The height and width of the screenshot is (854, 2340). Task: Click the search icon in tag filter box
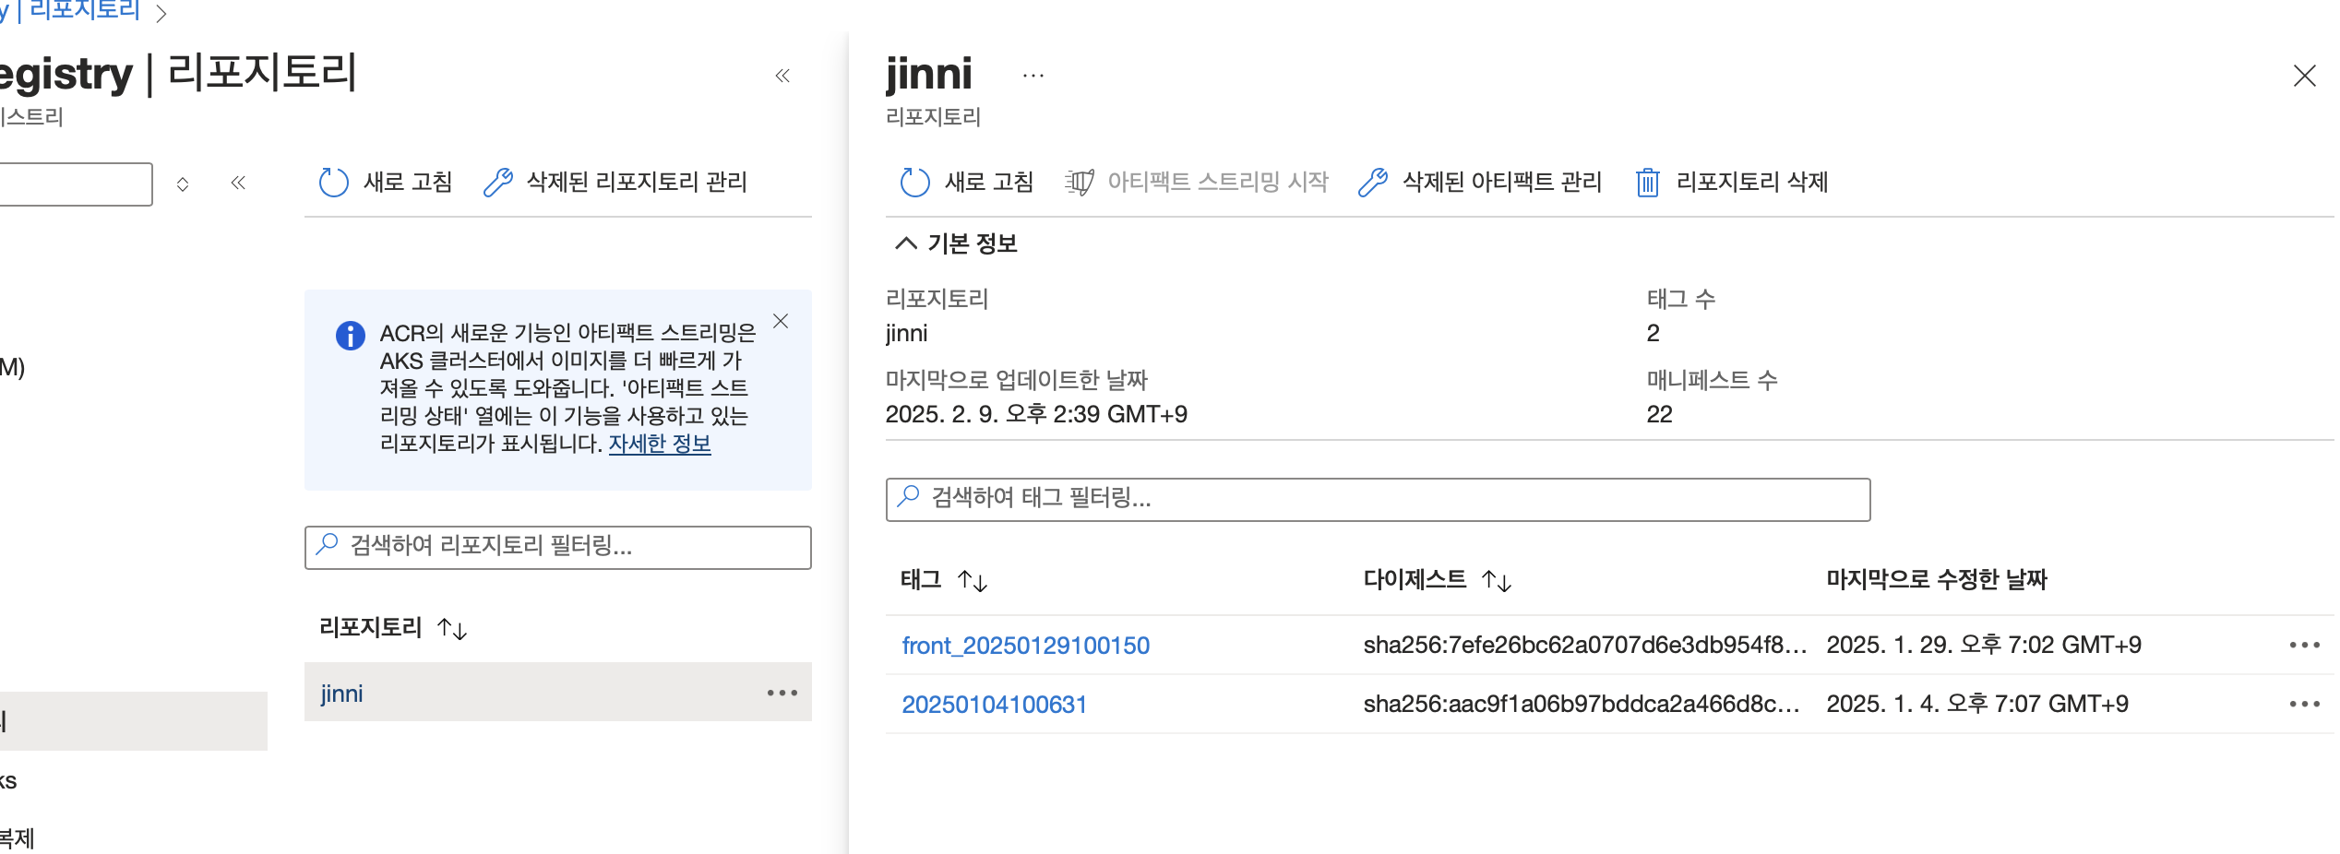909,500
